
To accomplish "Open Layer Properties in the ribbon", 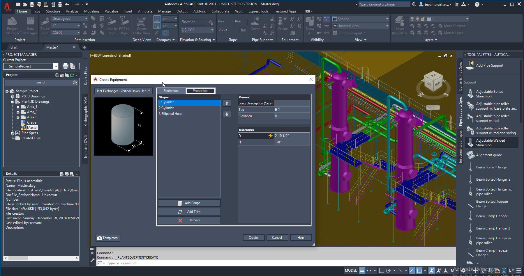I will pyautogui.click(x=400, y=26).
